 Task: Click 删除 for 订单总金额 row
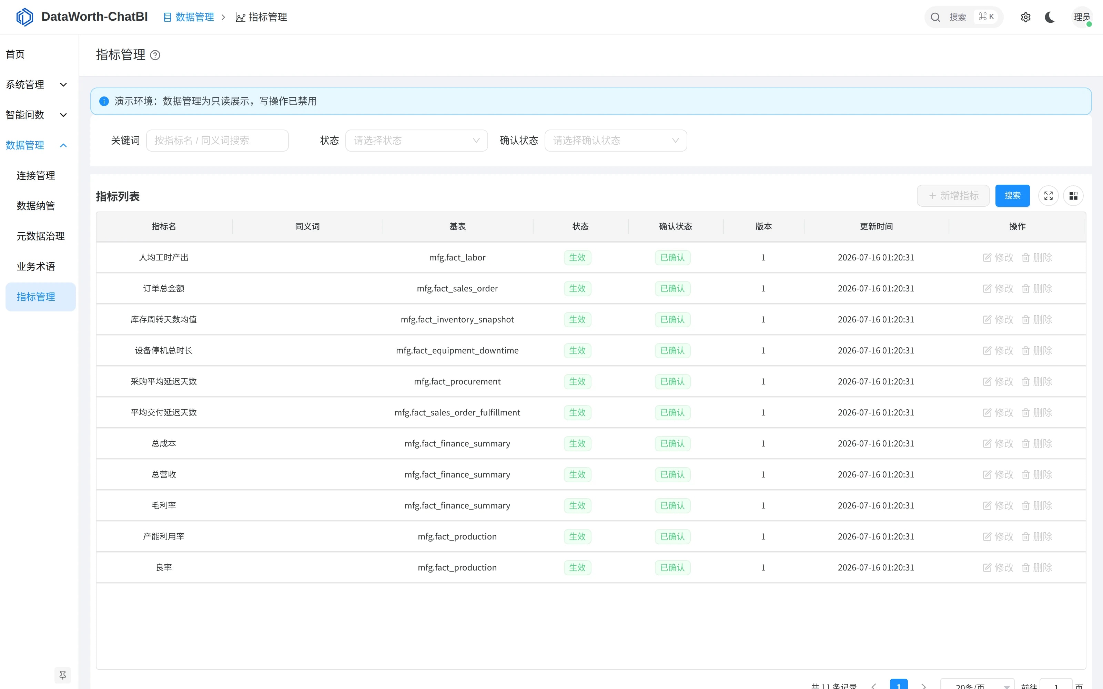1037,288
